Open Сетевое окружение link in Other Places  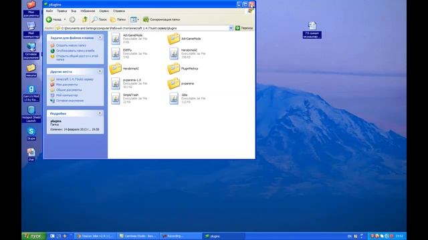(x=70, y=101)
